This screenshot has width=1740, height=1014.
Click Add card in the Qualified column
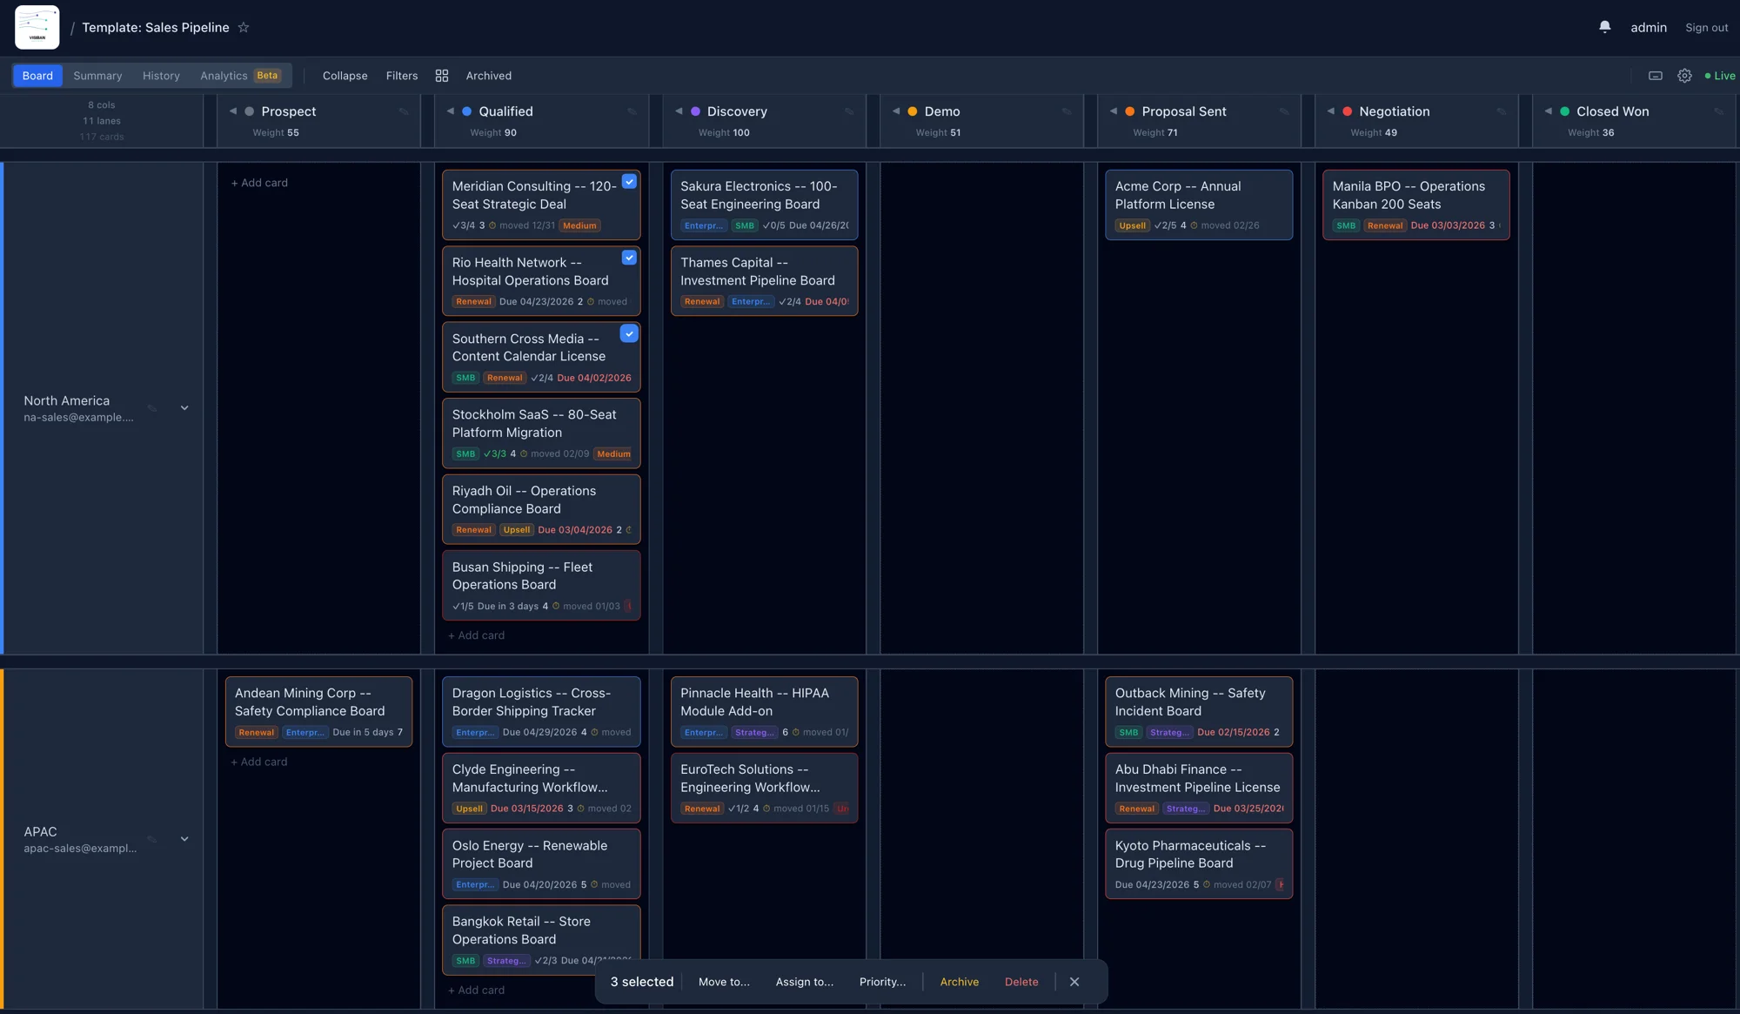[x=476, y=635]
